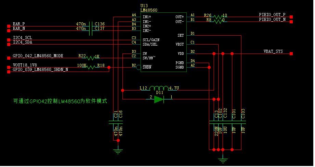Click the EAR_P port connector

[x=9, y=26]
